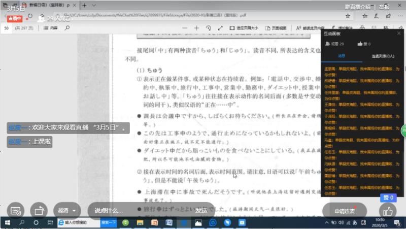Open the Windows Start menu
The height and width of the screenshot is (229, 406).
7,222
